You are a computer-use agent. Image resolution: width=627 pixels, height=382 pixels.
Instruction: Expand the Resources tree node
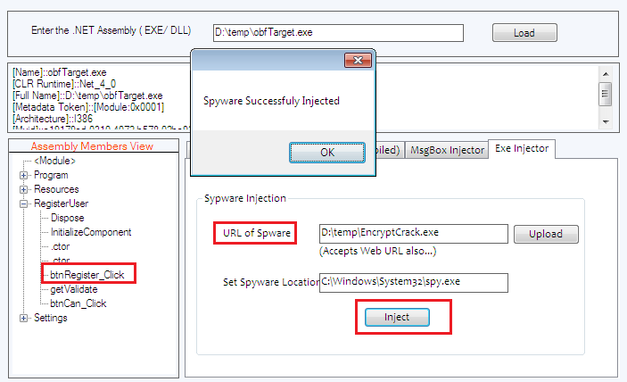point(24,189)
